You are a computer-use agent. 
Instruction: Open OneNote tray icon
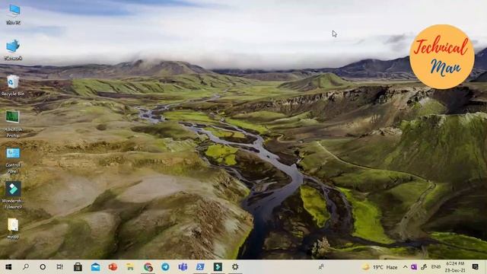[414, 267]
